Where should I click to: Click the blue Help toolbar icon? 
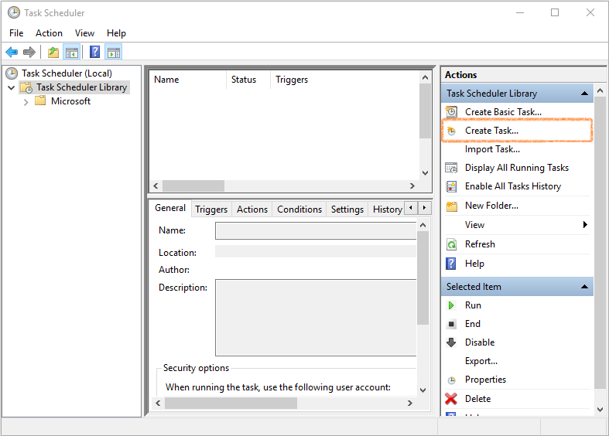(94, 52)
